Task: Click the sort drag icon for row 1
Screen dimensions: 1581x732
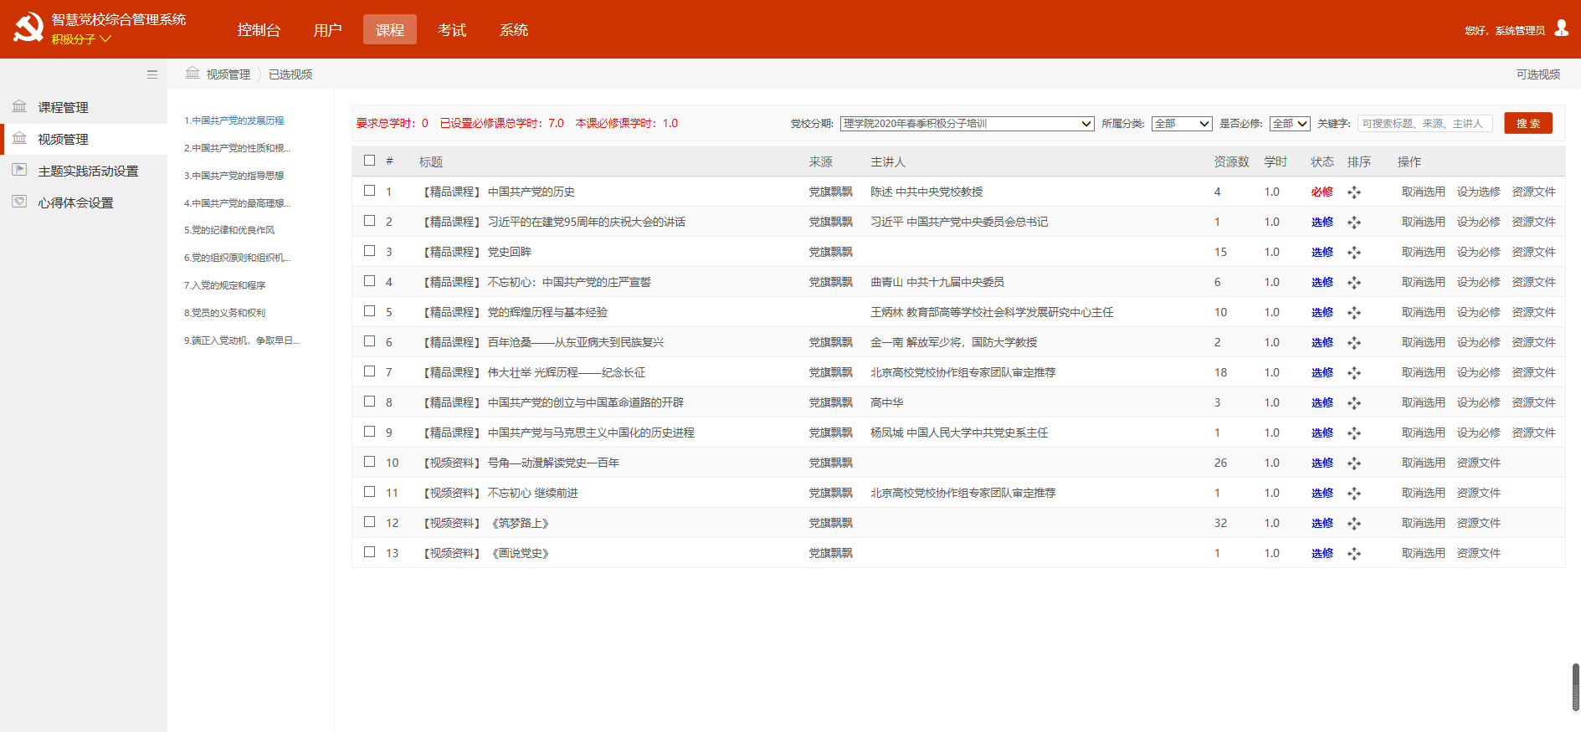Action: [x=1353, y=192]
